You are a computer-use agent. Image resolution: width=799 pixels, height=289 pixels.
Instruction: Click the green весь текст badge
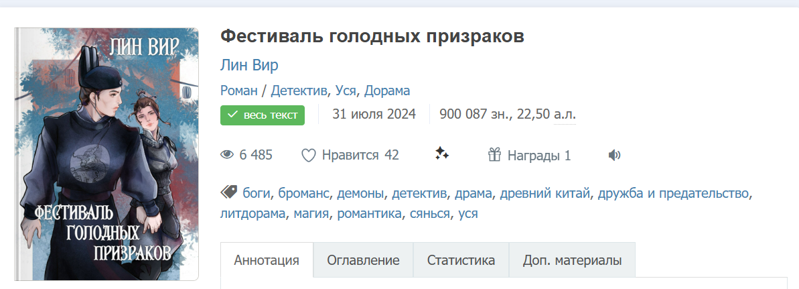click(x=263, y=115)
